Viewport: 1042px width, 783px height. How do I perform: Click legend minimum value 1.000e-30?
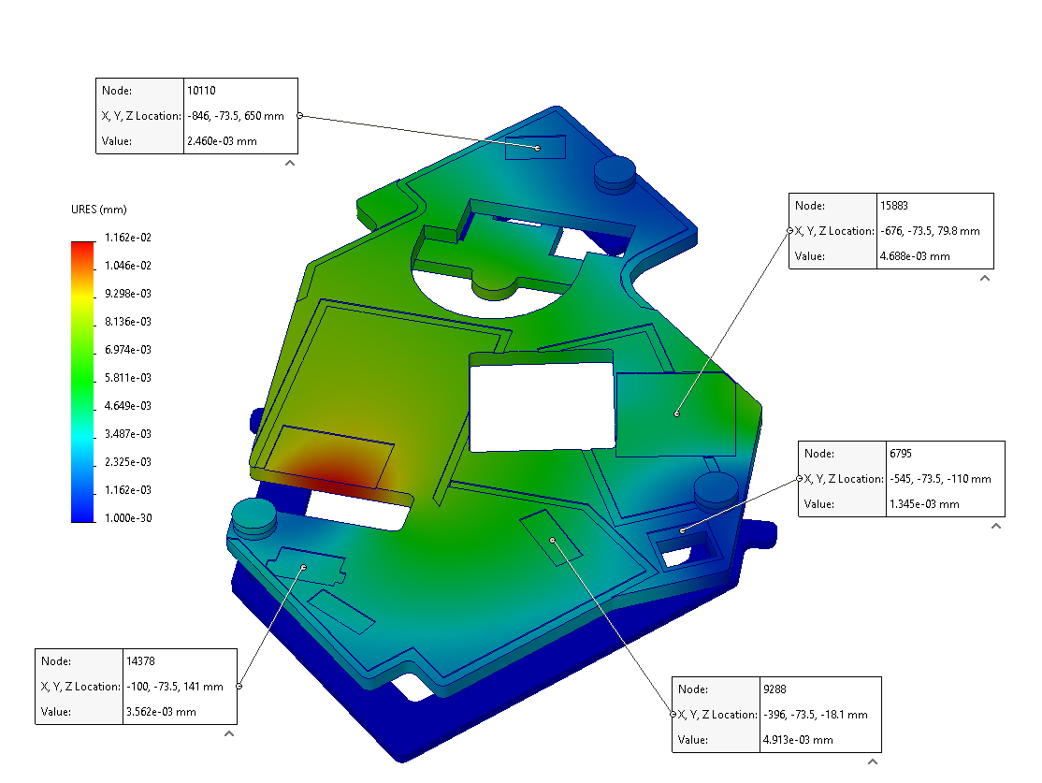pos(127,518)
